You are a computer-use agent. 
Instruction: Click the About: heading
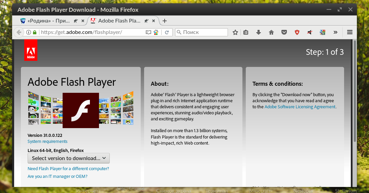tap(160, 84)
